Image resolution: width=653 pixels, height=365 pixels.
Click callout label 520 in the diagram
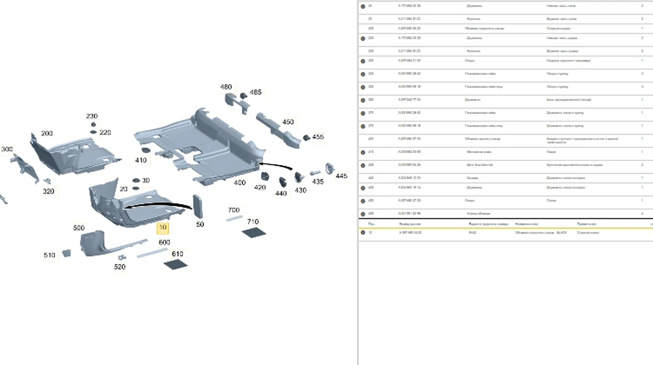point(120,267)
